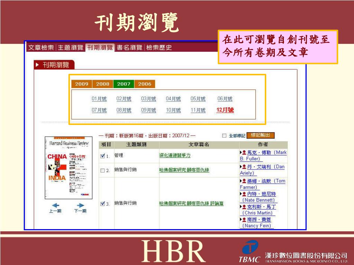354x265 pixels.
Task: Open the 05月號 issue link
Action: click(198, 99)
